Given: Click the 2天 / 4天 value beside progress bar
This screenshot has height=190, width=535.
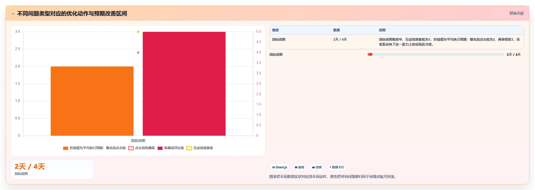Looking at the screenshot, I should [x=514, y=55].
